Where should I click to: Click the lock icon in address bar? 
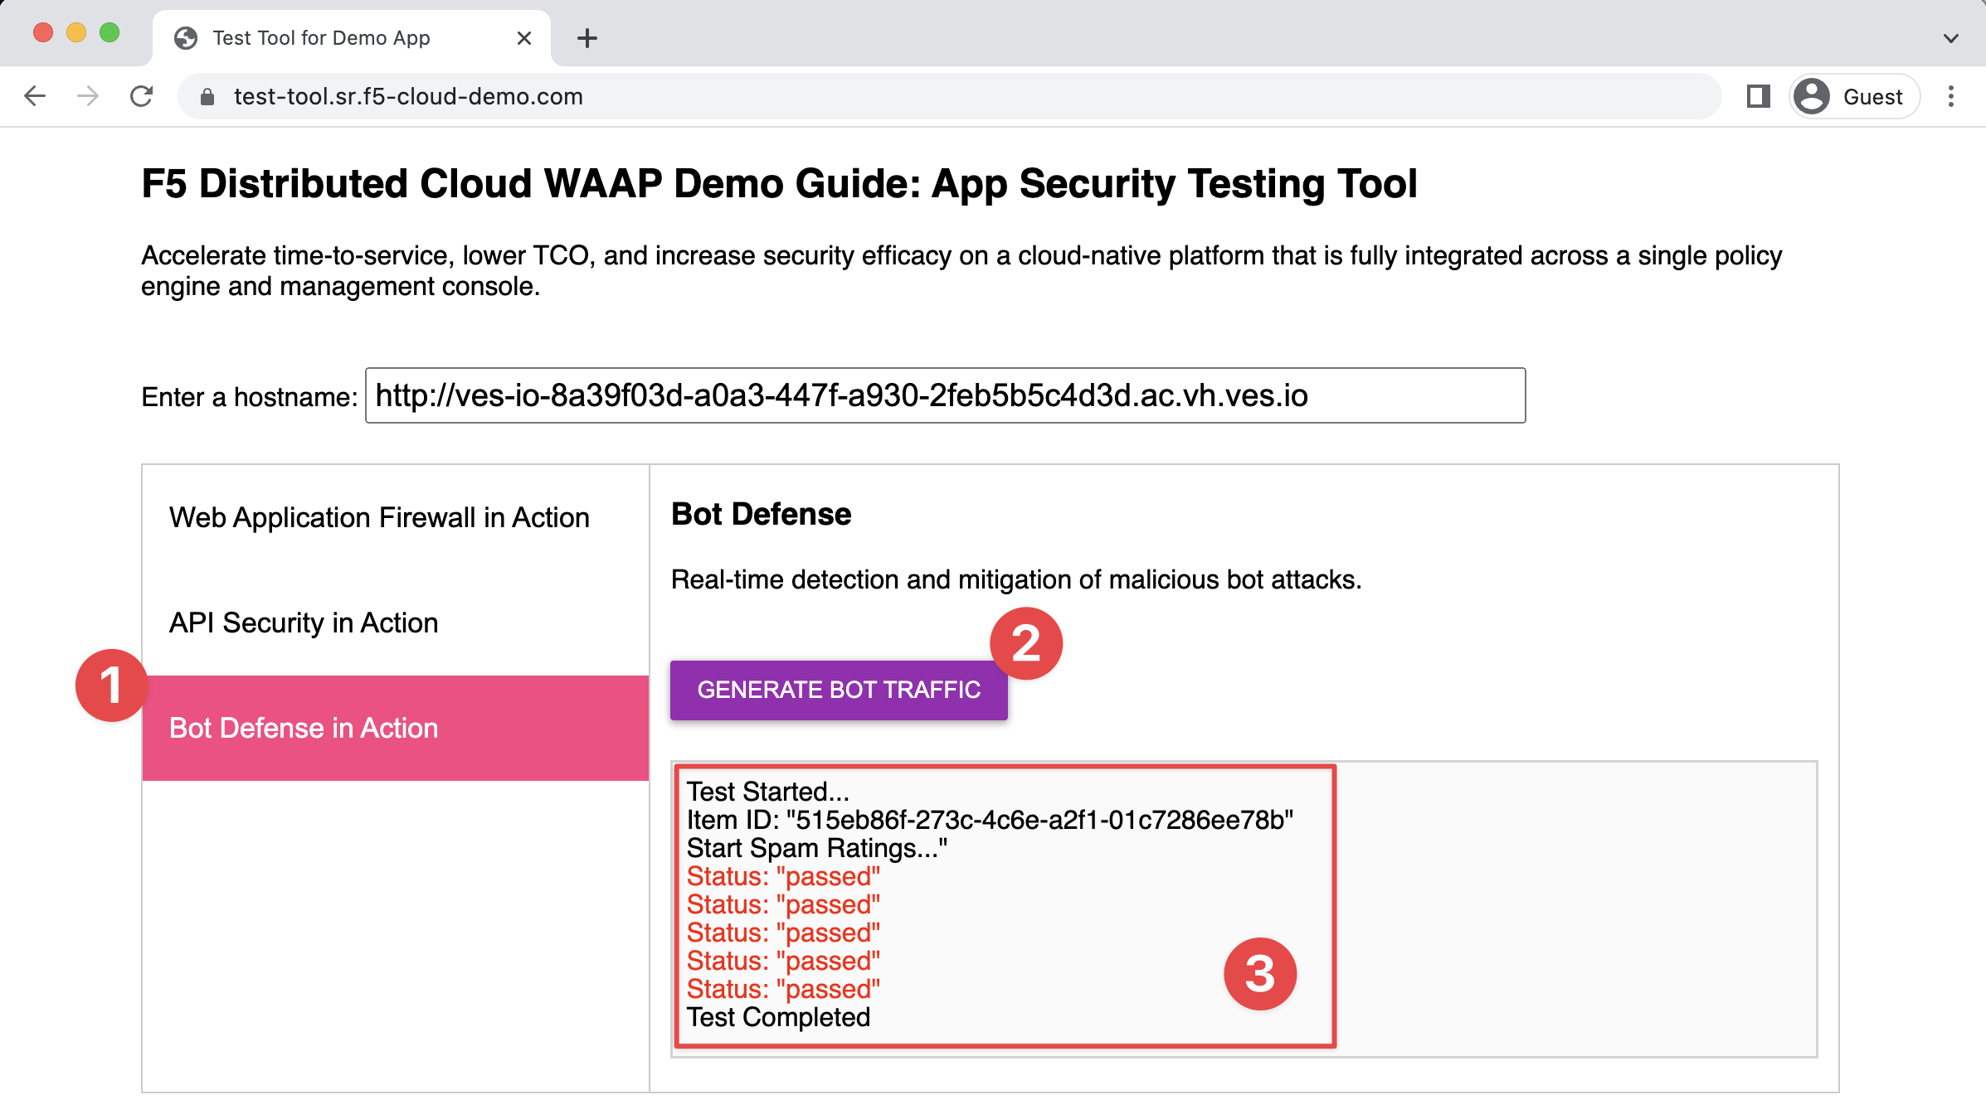(207, 97)
